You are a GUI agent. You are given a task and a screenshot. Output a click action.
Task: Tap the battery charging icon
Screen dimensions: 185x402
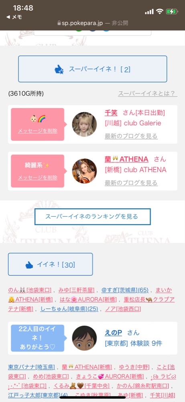tap(171, 11)
